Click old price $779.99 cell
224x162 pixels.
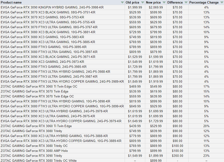[135, 136]
